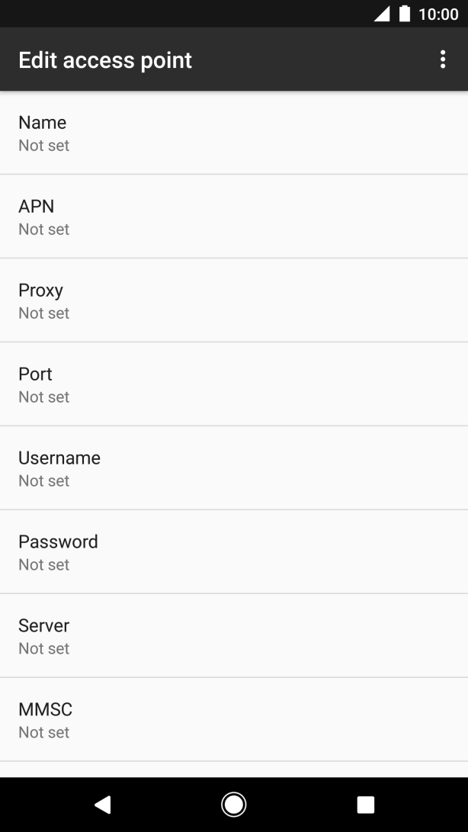
Task: Tap the cellular signal status icon
Action: pyautogui.click(x=382, y=14)
